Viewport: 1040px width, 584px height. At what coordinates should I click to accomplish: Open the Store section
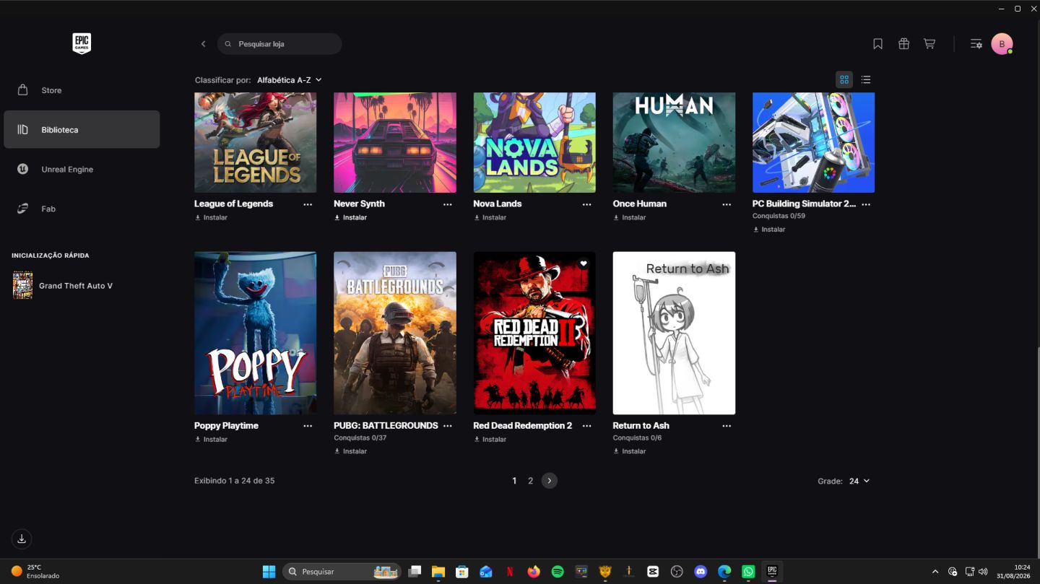82,90
